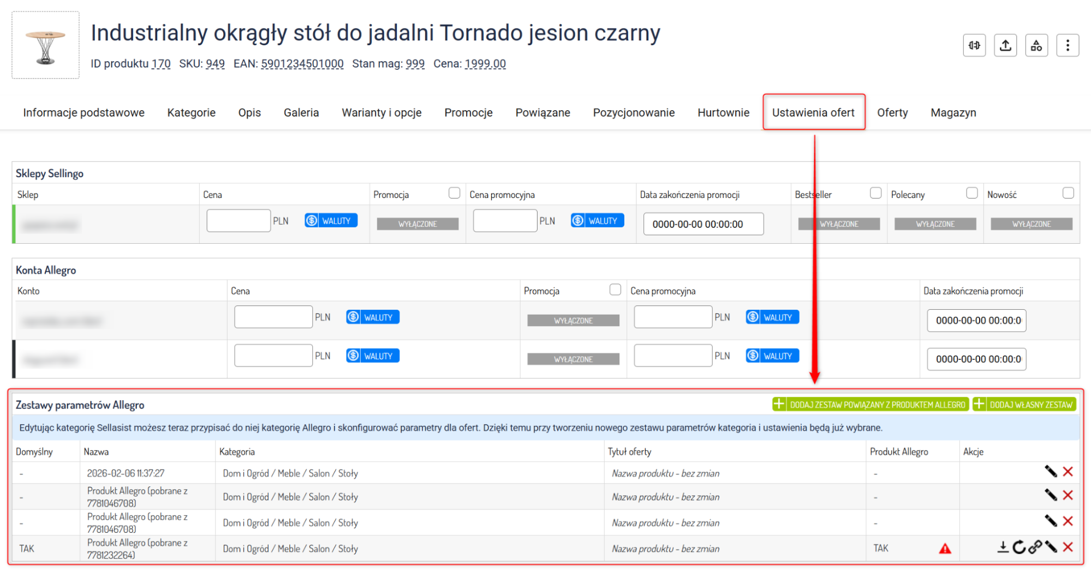Click chain link icon in the last row
The width and height of the screenshot is (1091, 572).
(1035, 547)
